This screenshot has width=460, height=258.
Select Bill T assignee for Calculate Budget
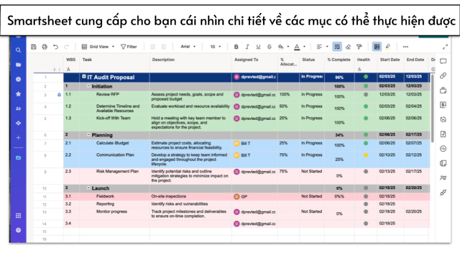click(242, 143)
